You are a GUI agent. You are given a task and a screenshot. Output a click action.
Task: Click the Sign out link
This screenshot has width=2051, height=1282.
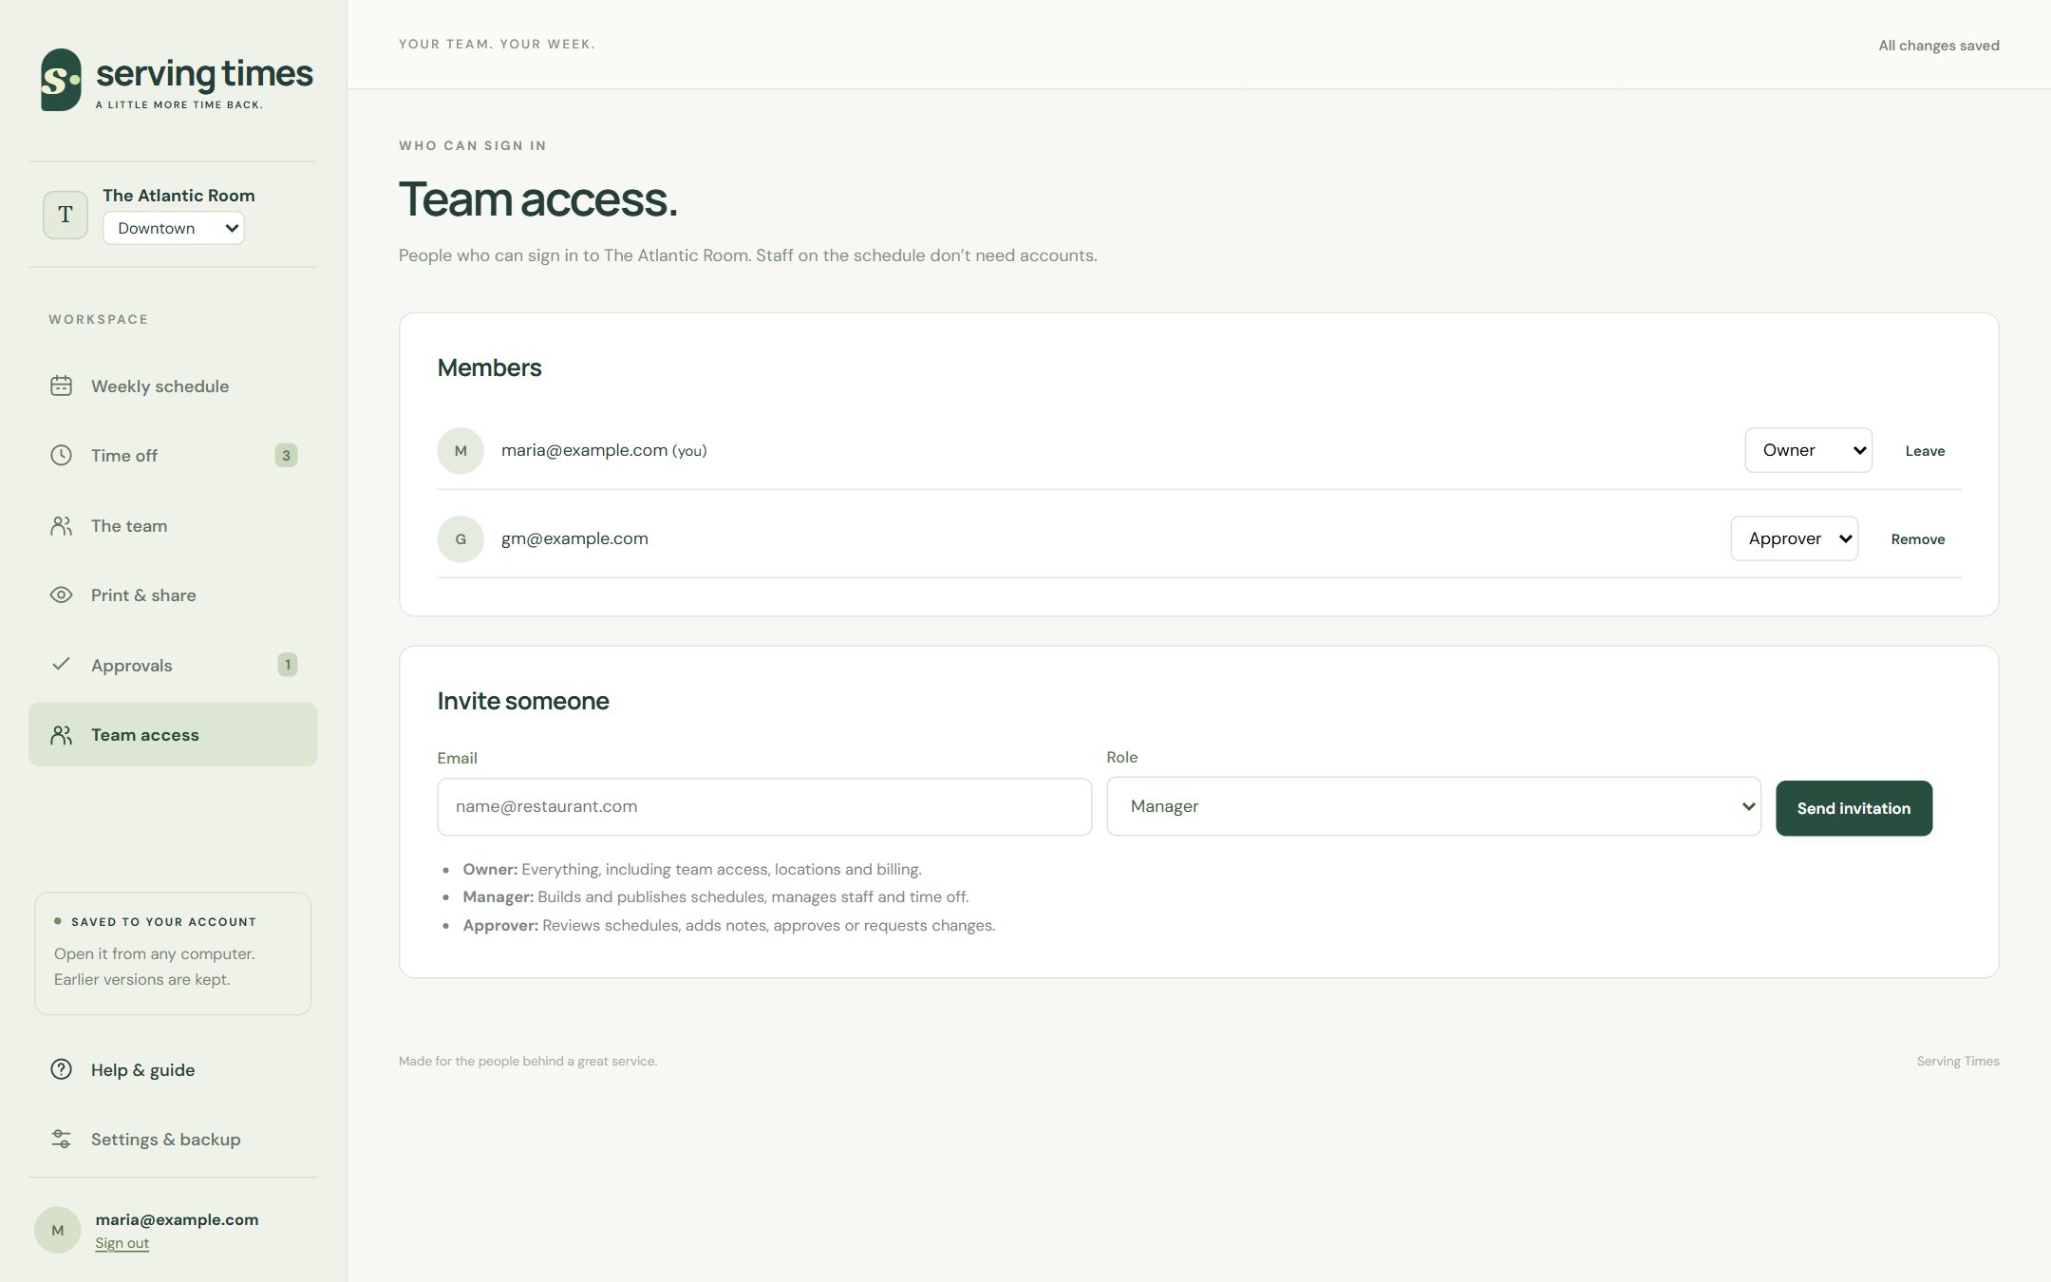click(x=122, y=1243)
